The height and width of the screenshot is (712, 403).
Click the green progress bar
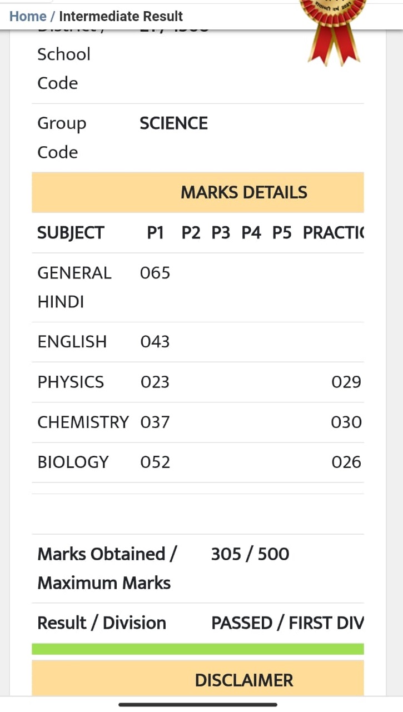point(198,649)
